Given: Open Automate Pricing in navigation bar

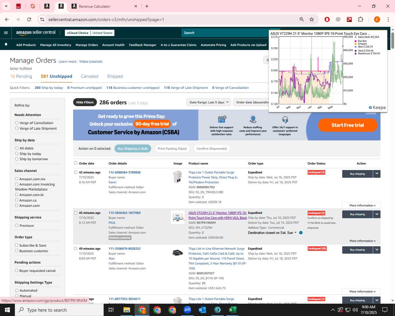Looking at the screenshot, I should (213, 45).
